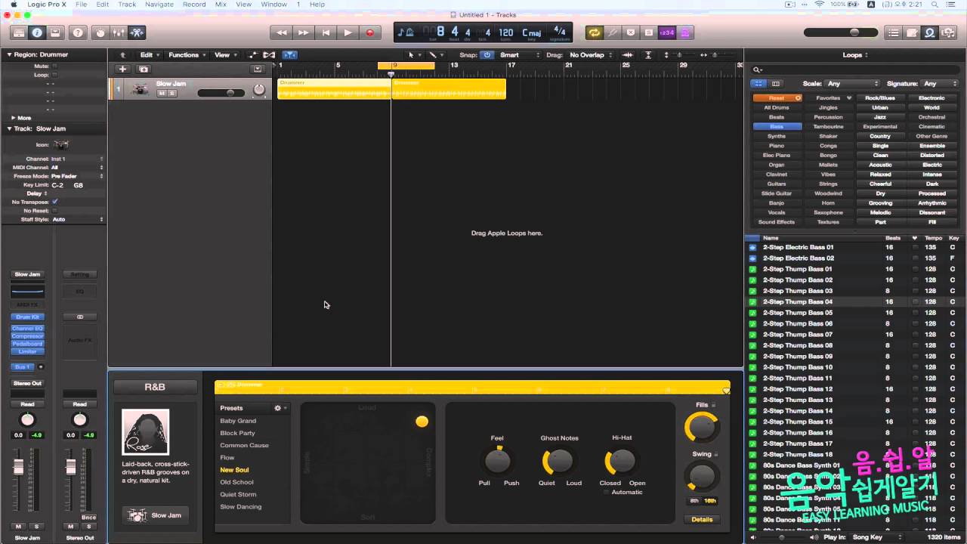The width and height of the screenshot is (967, 544).
Task: Open the Signature Any dropdown
Action: click(x=940, y=83)
